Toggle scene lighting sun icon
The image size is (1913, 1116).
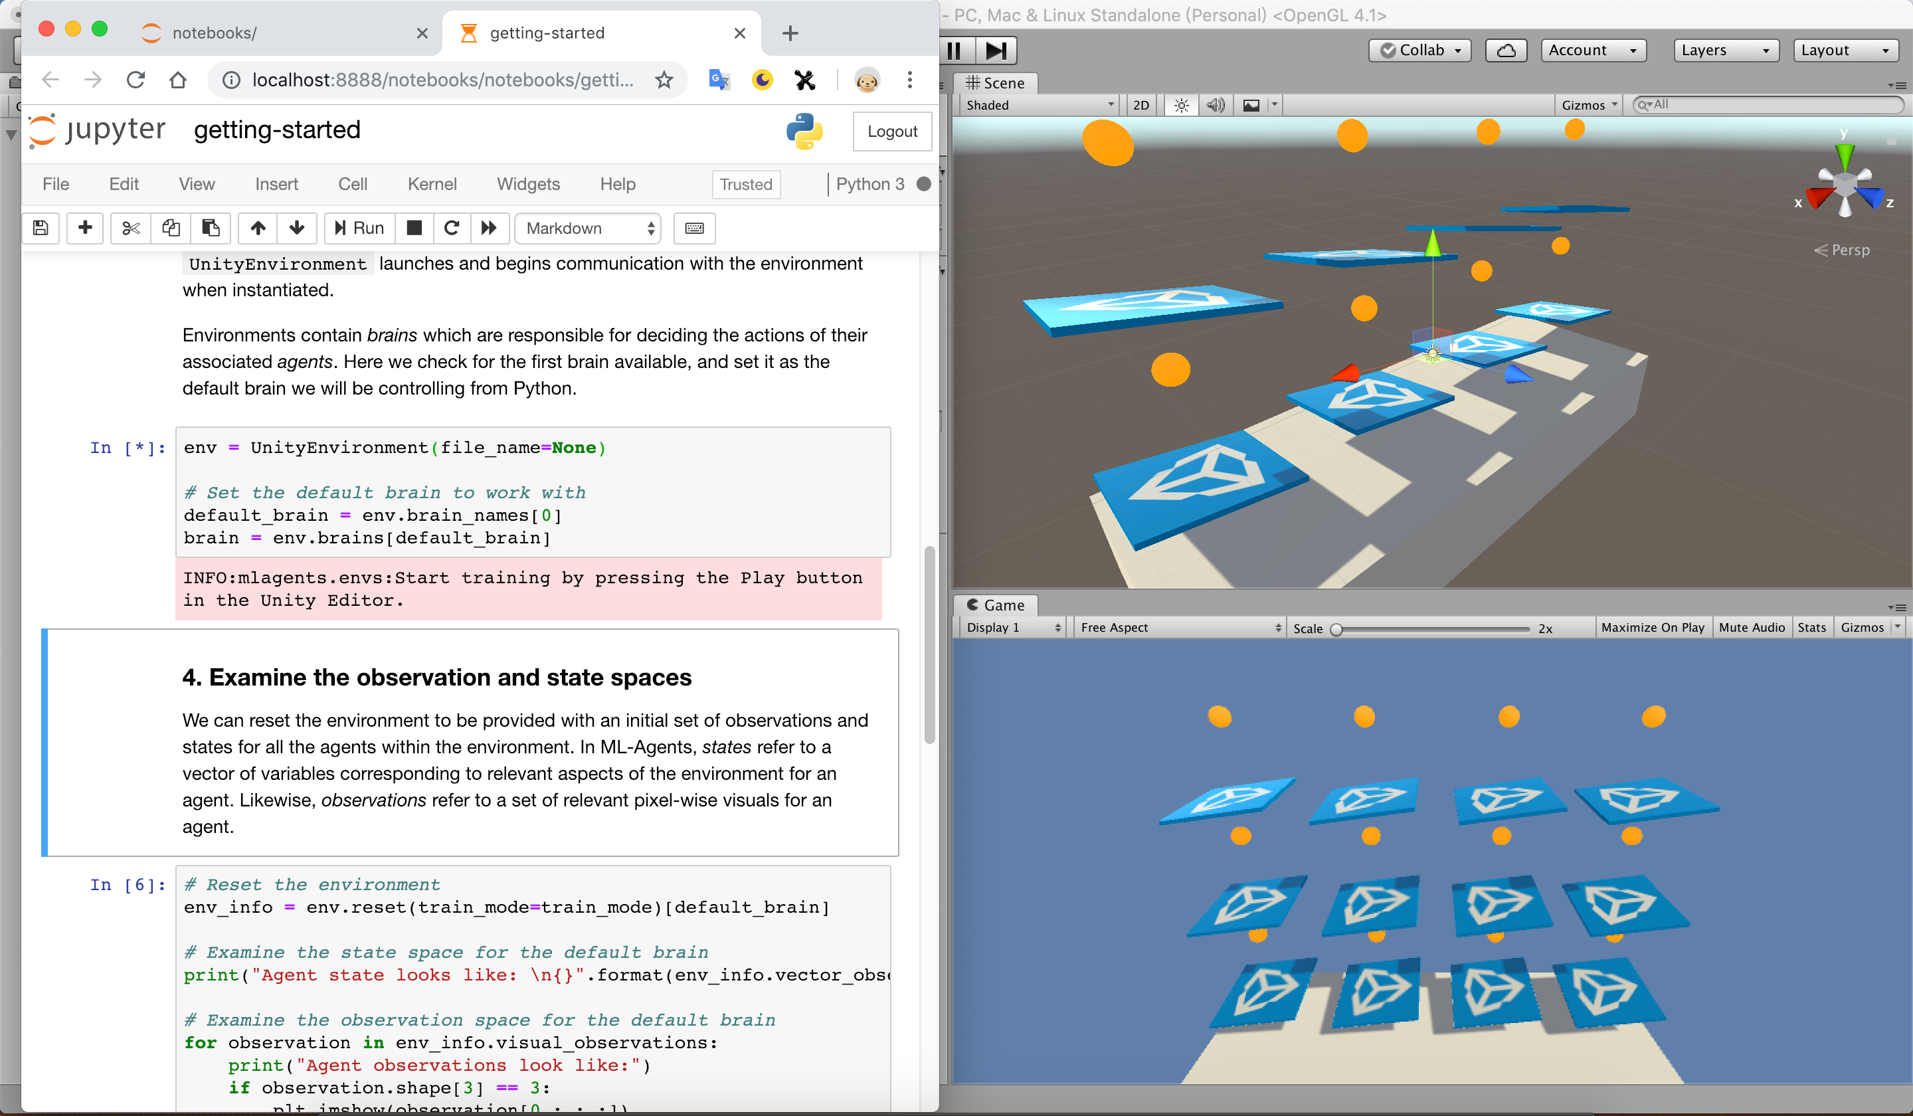pos(1181,105)
